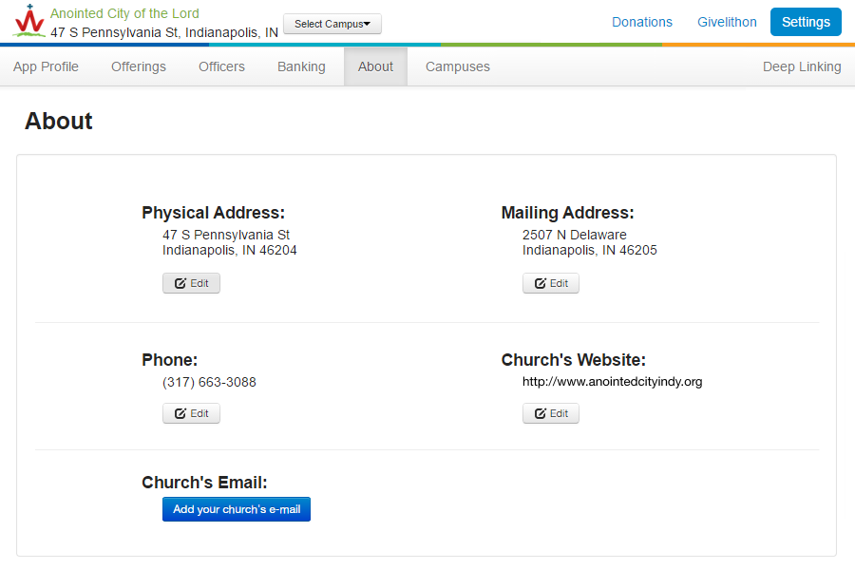
Task: Open the App Profile tab
Action: [46, 66]
